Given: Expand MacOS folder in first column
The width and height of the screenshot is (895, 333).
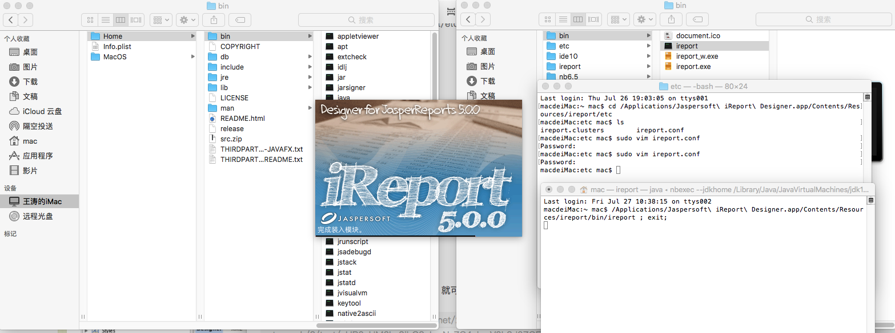Looking at the screenshot, I should coord(193,56).
